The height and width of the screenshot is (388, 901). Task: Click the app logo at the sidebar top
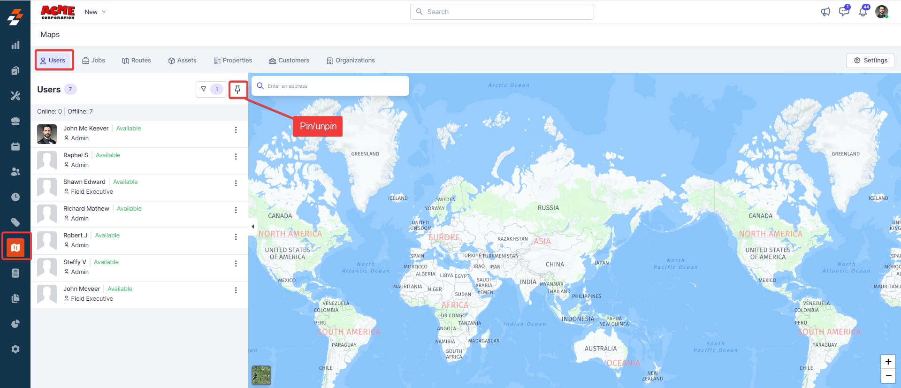click(x=15, y=17)
